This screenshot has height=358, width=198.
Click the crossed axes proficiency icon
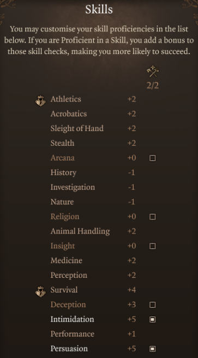click(153, 71)
